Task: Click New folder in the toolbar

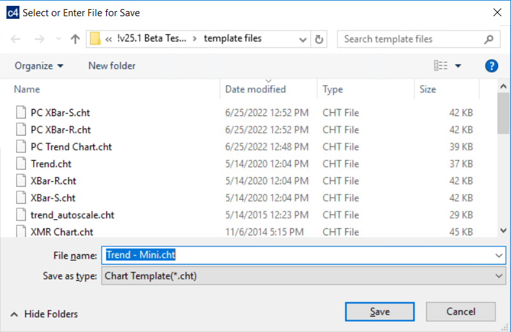Action: pos(111,65)
